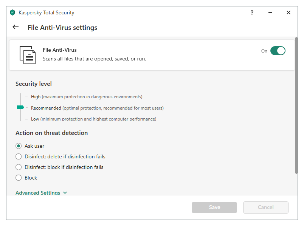
Task: Click the Save button
Action: (x=214, y=207)
